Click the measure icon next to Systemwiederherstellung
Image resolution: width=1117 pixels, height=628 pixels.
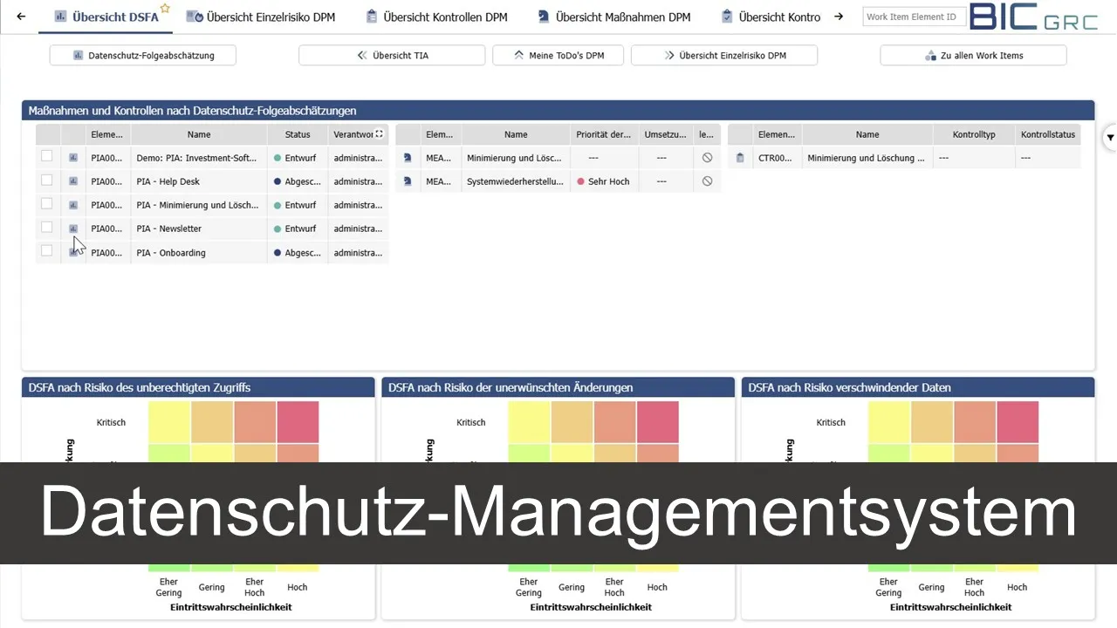[x=407, y=181]
